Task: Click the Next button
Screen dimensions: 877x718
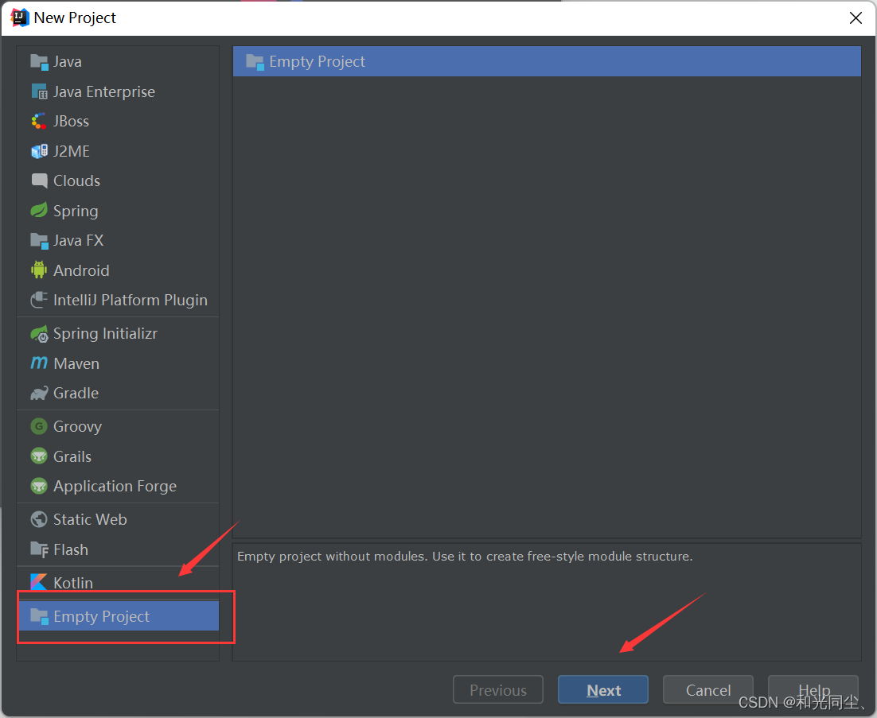Action: [x=603, y=690]
